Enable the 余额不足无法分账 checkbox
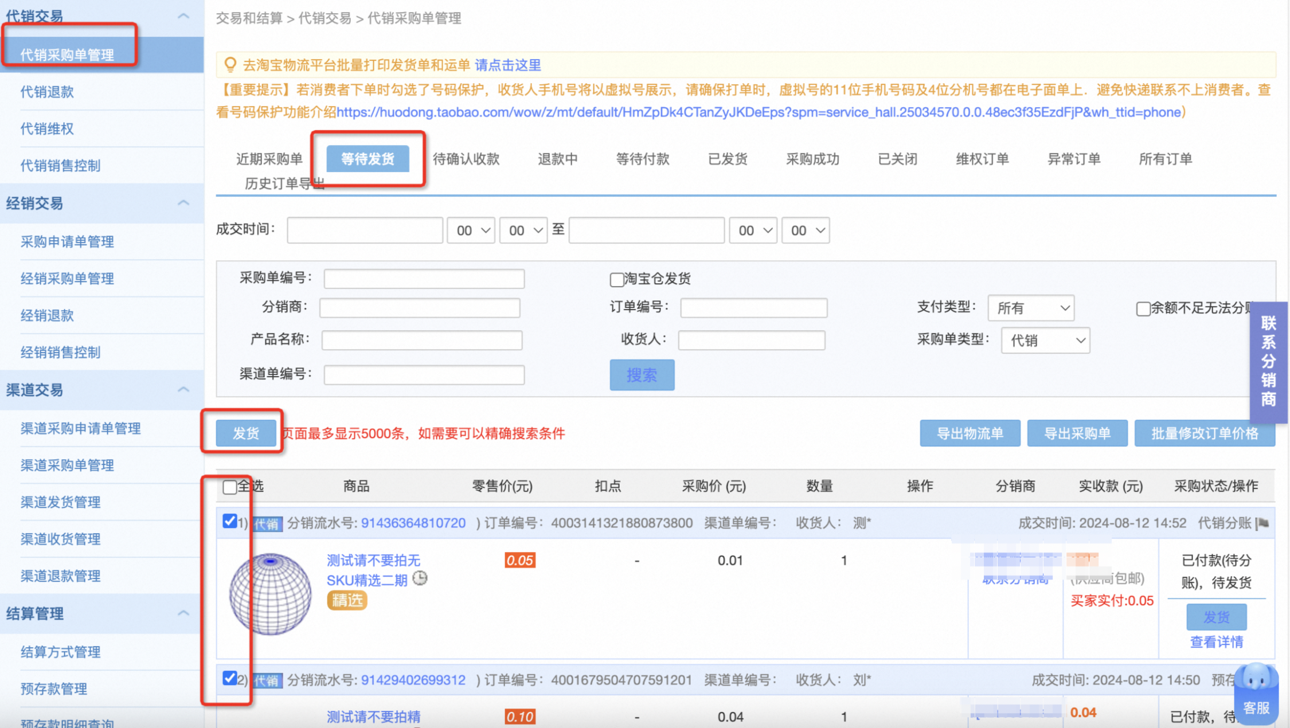The image size is (1290, 728). [1143, 308]
